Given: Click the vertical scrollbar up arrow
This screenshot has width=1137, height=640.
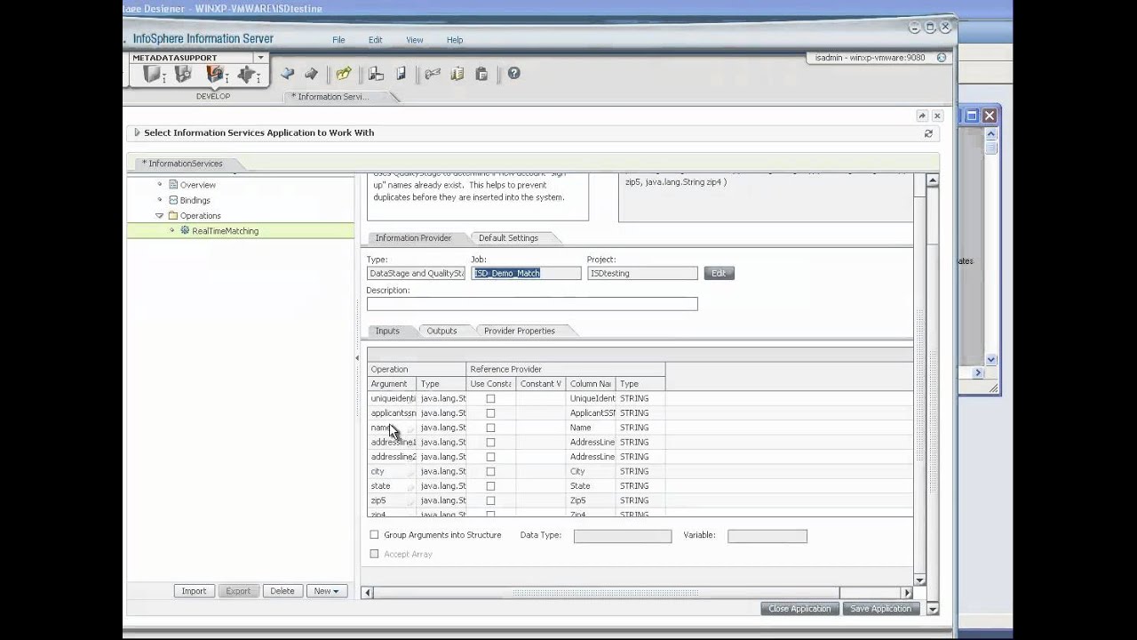Looking at the screenshot, I should (x=933, y=180).
